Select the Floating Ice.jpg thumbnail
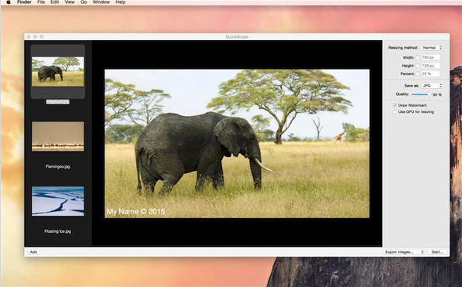The height and width of the screenshot is (287, 462). (x=58, y=201)
